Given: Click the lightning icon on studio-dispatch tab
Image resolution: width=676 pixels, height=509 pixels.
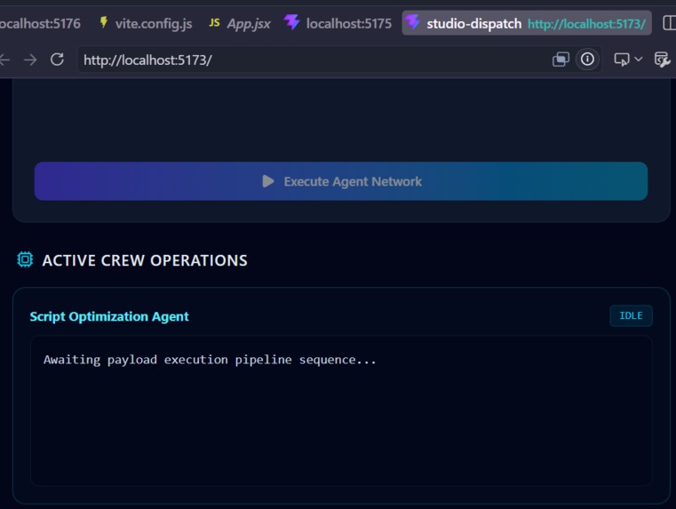Looking at the screenshot, I should pos(412,21).
